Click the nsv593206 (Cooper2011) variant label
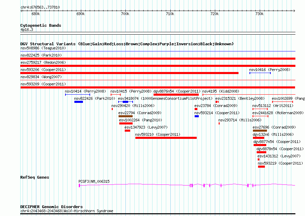This screenshot has width=305, height=216. coord(43,70)
